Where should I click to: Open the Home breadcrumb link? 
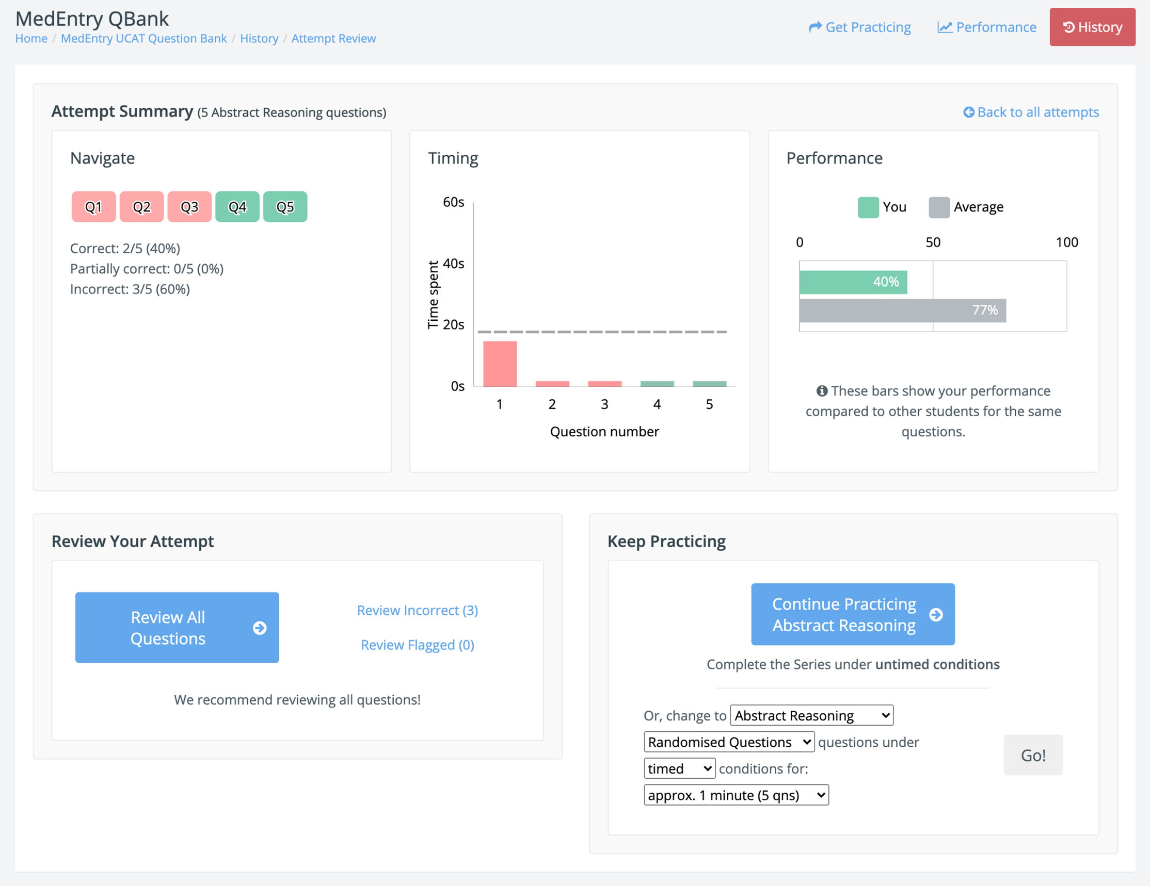31,38
